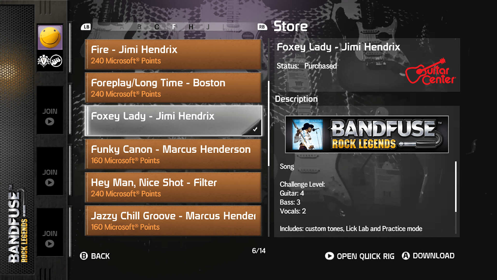Viewport: 497px width, 280px height.
Task: Click the bass guitar instrument badge
Action: (x=56, y=61)
